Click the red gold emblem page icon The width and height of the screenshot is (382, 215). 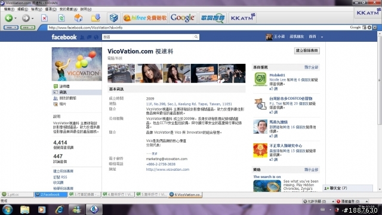click(260, 150)
